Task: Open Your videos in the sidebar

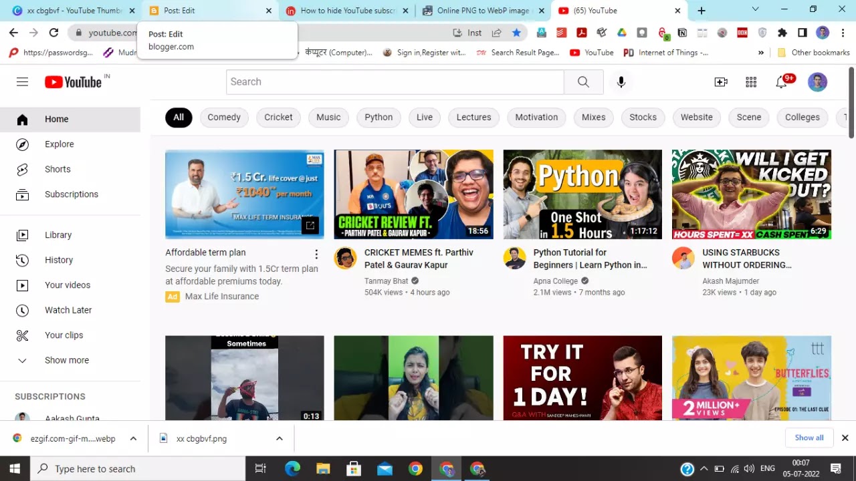Action: [x=70, y=285]
